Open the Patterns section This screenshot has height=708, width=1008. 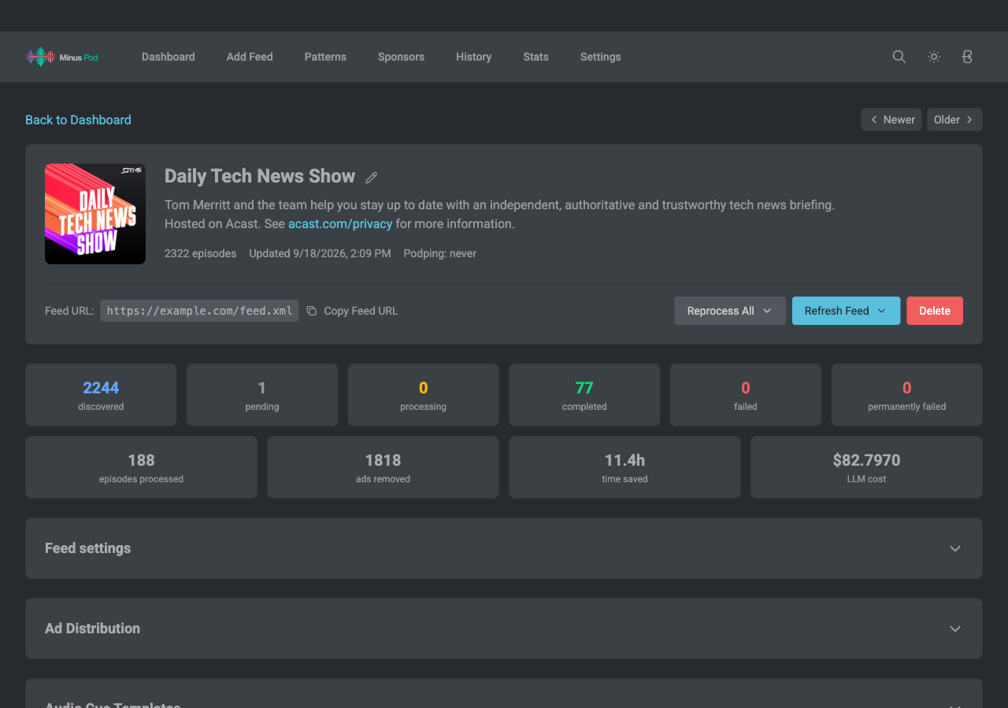point(325,57)
